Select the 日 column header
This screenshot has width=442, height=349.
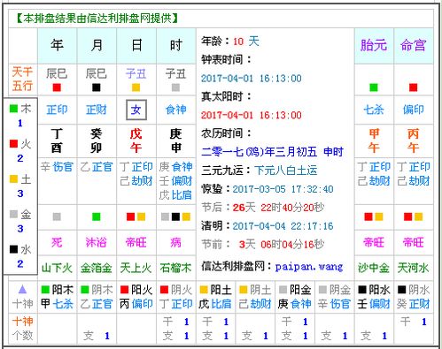[x=136, y=46]
